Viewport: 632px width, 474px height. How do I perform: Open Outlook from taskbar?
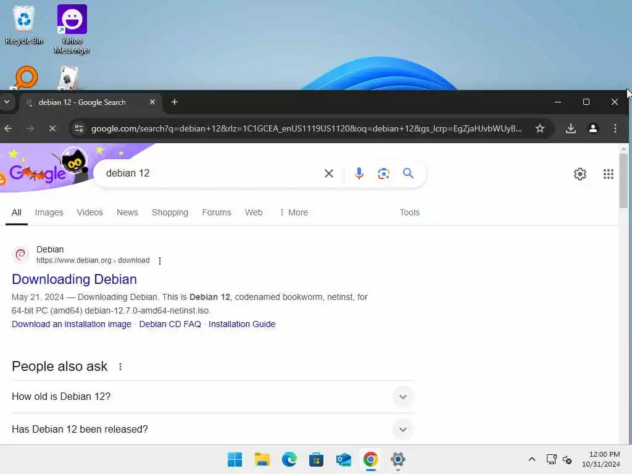click(x=343, y=459)
